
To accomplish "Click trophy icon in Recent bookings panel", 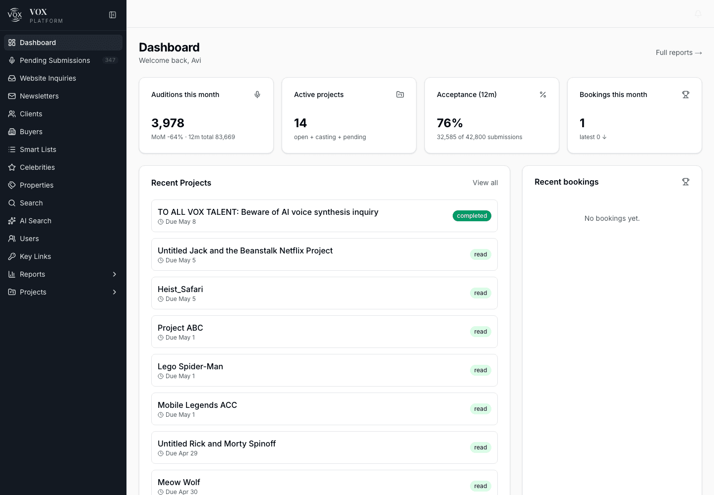I will [686, 182].
